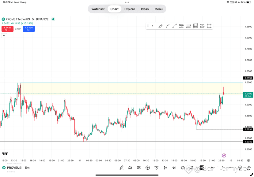This screenshot has width=254, height=177.
Task: Click the 1.3335 horizontal line price label
Action: point(248,142)
